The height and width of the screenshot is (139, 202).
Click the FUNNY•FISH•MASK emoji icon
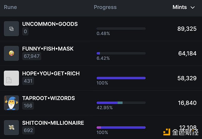click(11, 53)
